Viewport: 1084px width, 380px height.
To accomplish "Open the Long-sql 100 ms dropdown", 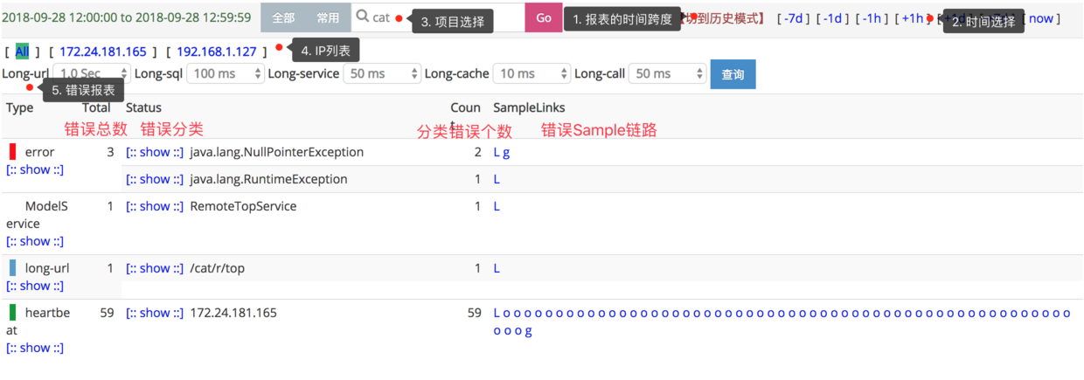I will [x=226, y=74].
